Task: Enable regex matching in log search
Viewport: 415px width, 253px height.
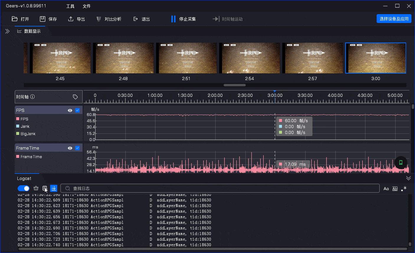Action: point(404,188)
